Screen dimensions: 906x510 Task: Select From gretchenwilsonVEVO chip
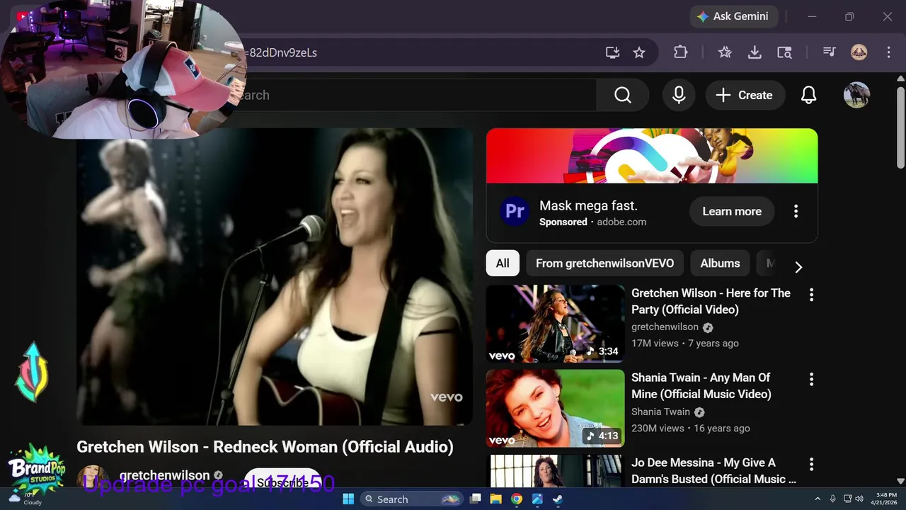(x=604, y=263)
